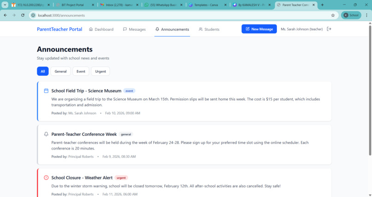The image size is (372, 197).
Task: Click the New Message button
Action: pos(259,29)
